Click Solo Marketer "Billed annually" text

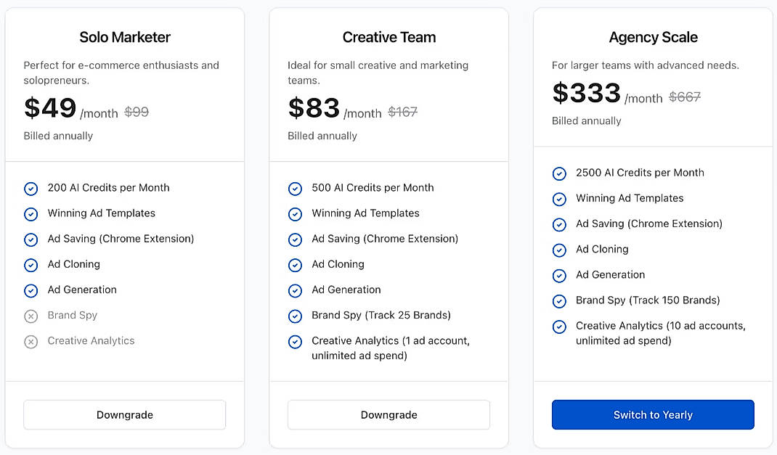[58, 136]
